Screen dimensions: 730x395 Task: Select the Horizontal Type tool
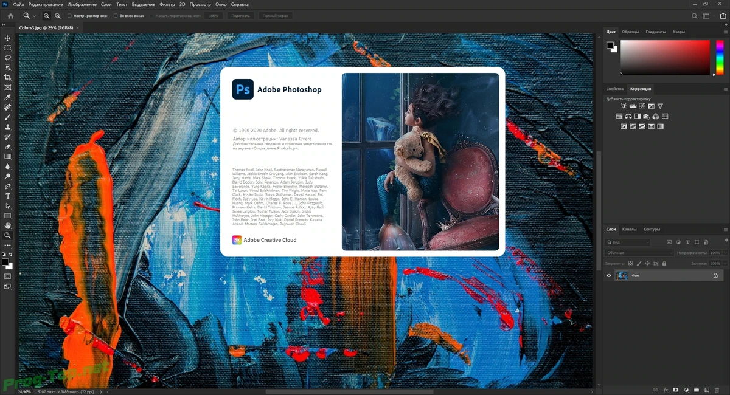point(8,196)
